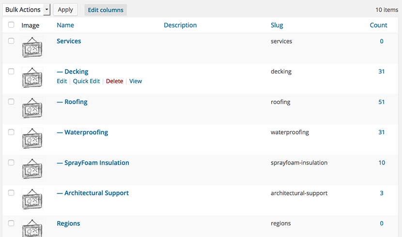Click the Regions placeholder image thumbnail
Viewport: 402px width, 237px height.
(x=32, y=228)
